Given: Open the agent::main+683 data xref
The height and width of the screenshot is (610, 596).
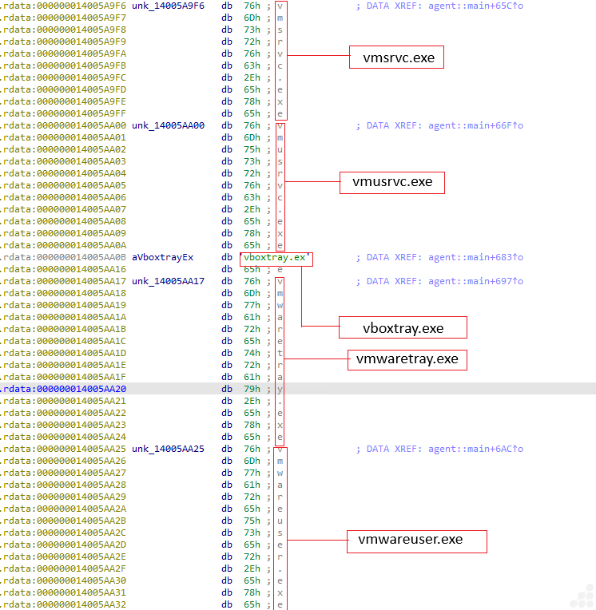Looking at the screenshot, I should (475, 257).
